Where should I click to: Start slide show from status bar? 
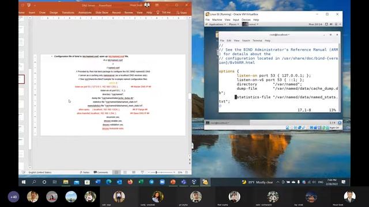coord(142,172)
